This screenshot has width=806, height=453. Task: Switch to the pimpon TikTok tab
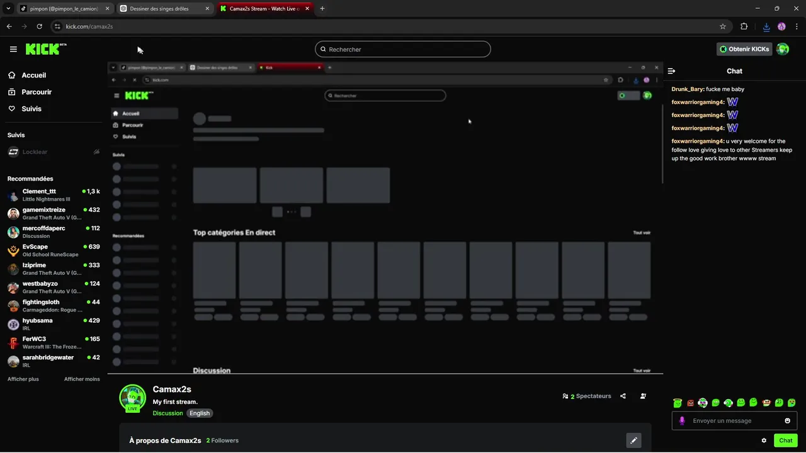(64, 9)
